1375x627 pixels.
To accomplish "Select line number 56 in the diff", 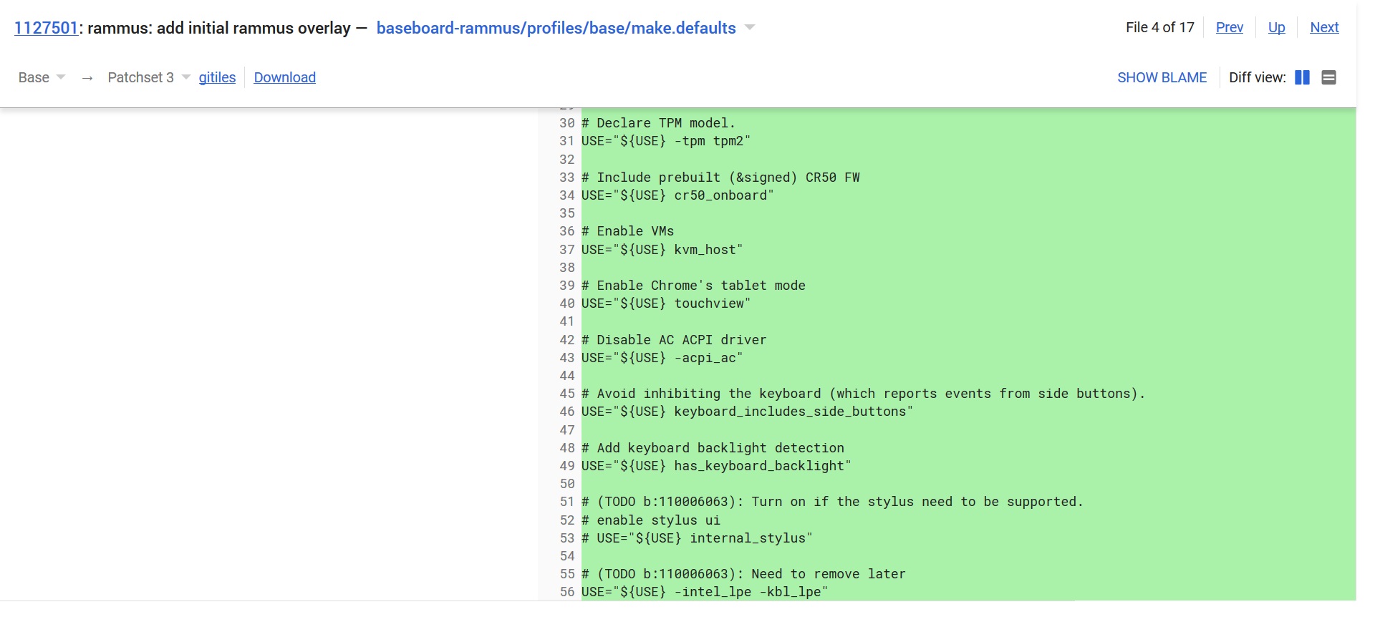I will point(567,592).
